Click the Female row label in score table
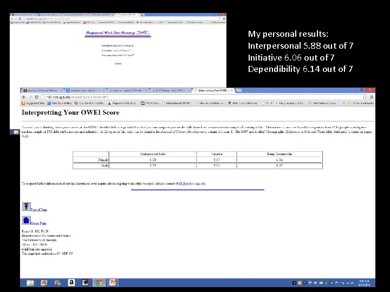Screen dimensions: 390x292 tap(103, 160)
